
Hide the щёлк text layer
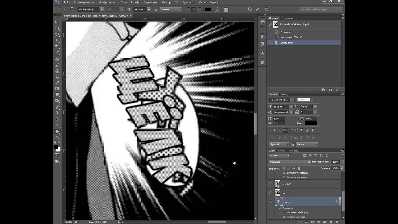click(271, 202)
